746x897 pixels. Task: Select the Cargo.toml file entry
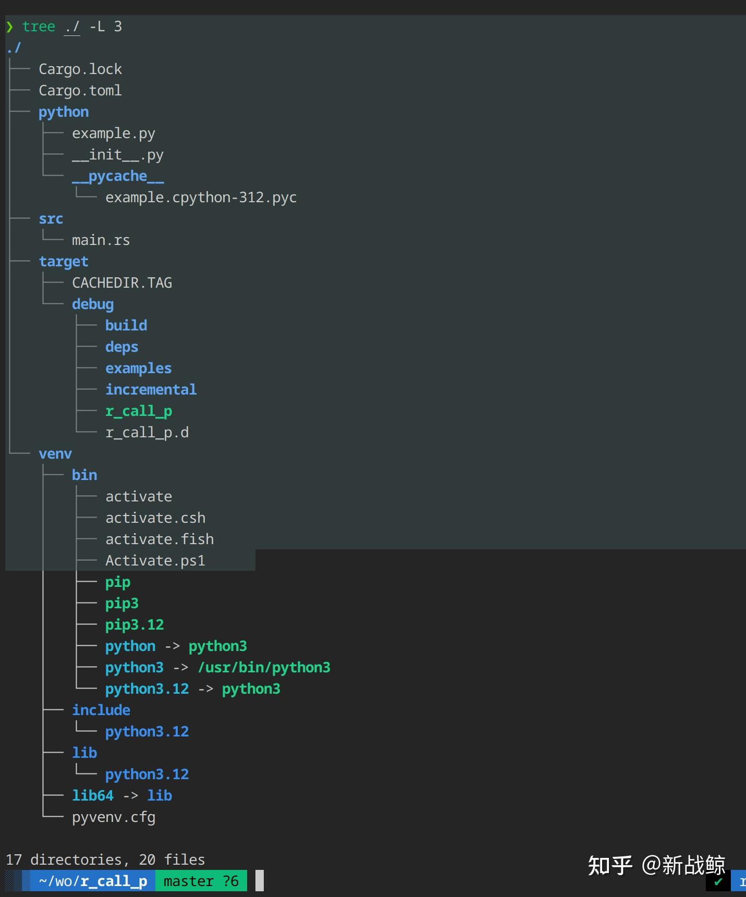[80, 91]
